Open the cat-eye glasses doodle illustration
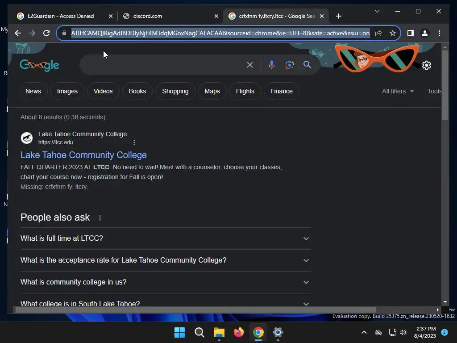This screenshot has height=343, width=457. tap(377, 59)
